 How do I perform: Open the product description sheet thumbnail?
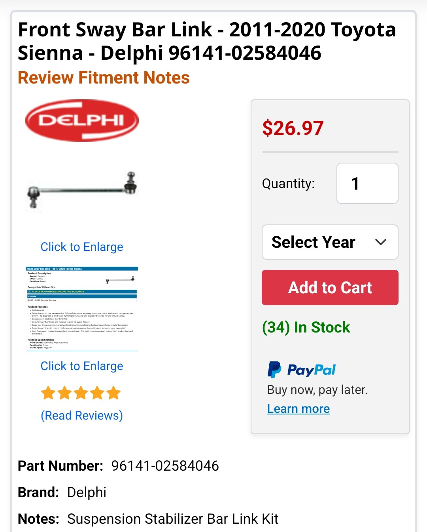pyautogui.click(x=82, y=308)
